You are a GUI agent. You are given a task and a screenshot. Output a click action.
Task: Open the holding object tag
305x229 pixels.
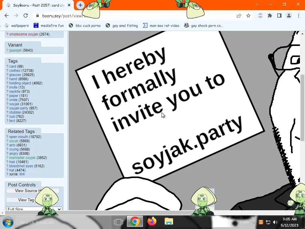coord(20,83)
